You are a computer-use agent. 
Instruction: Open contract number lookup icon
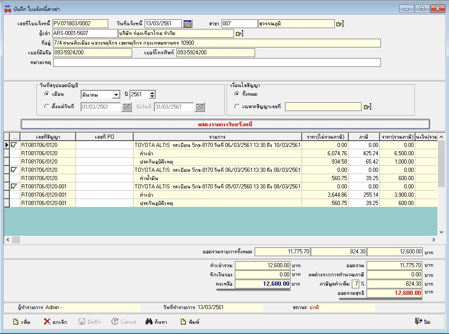(367, 107)
